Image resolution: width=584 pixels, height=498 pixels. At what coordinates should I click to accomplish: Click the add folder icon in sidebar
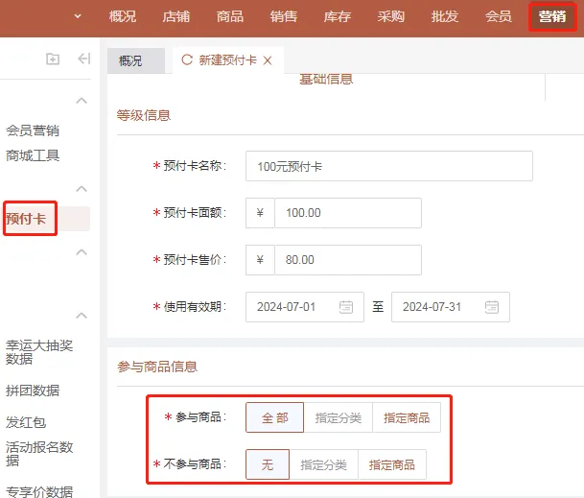click(53, 59)
